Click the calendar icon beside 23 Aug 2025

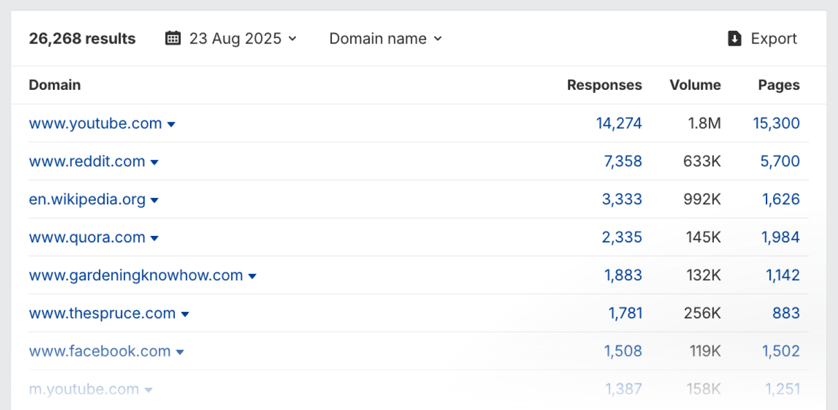(x=173, y=39)
